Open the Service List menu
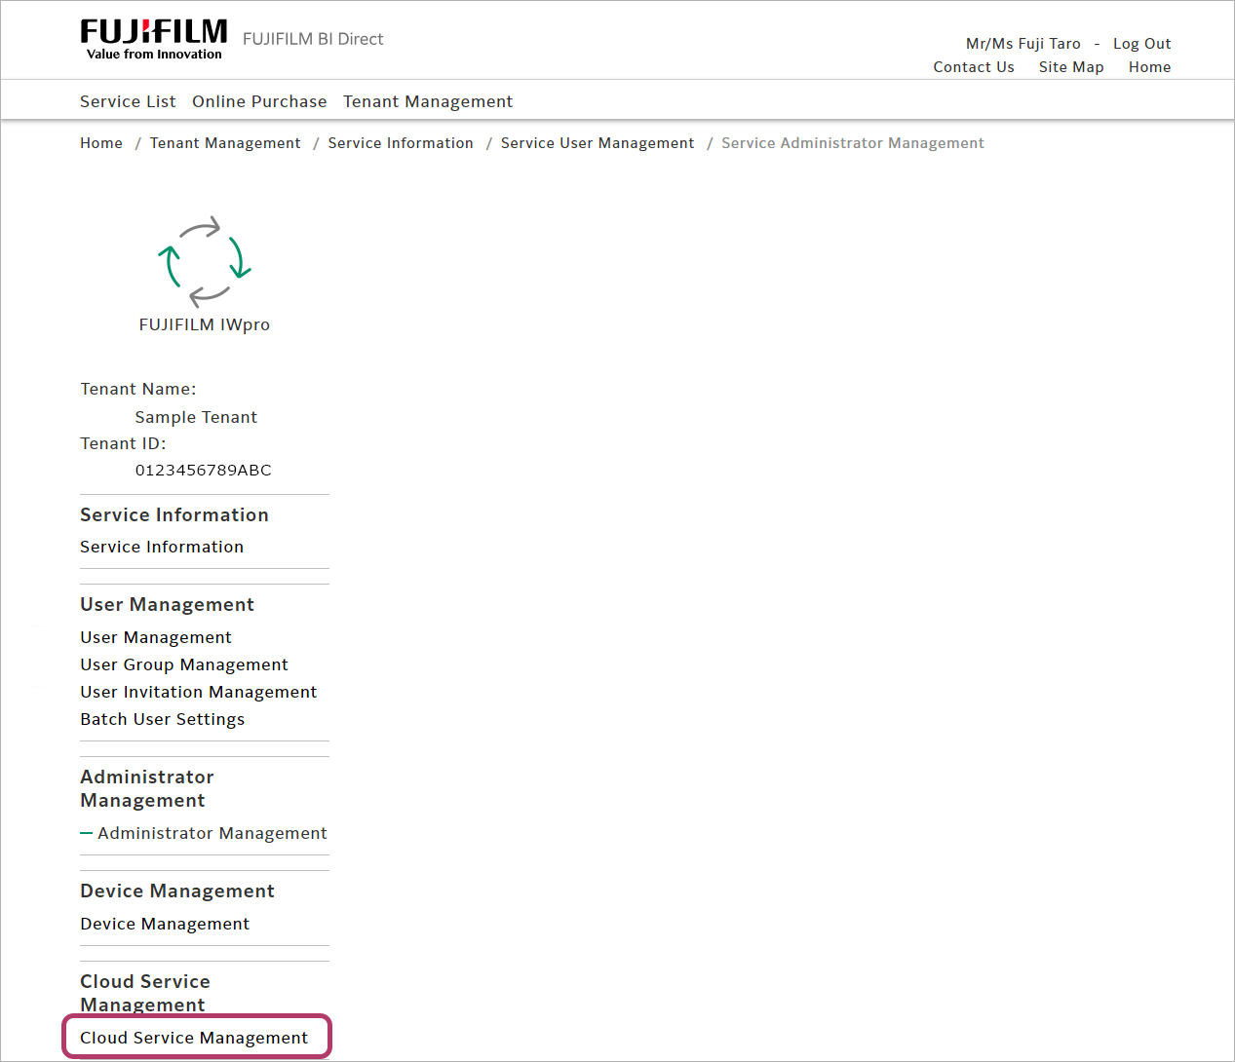 (x=128, y=101)
